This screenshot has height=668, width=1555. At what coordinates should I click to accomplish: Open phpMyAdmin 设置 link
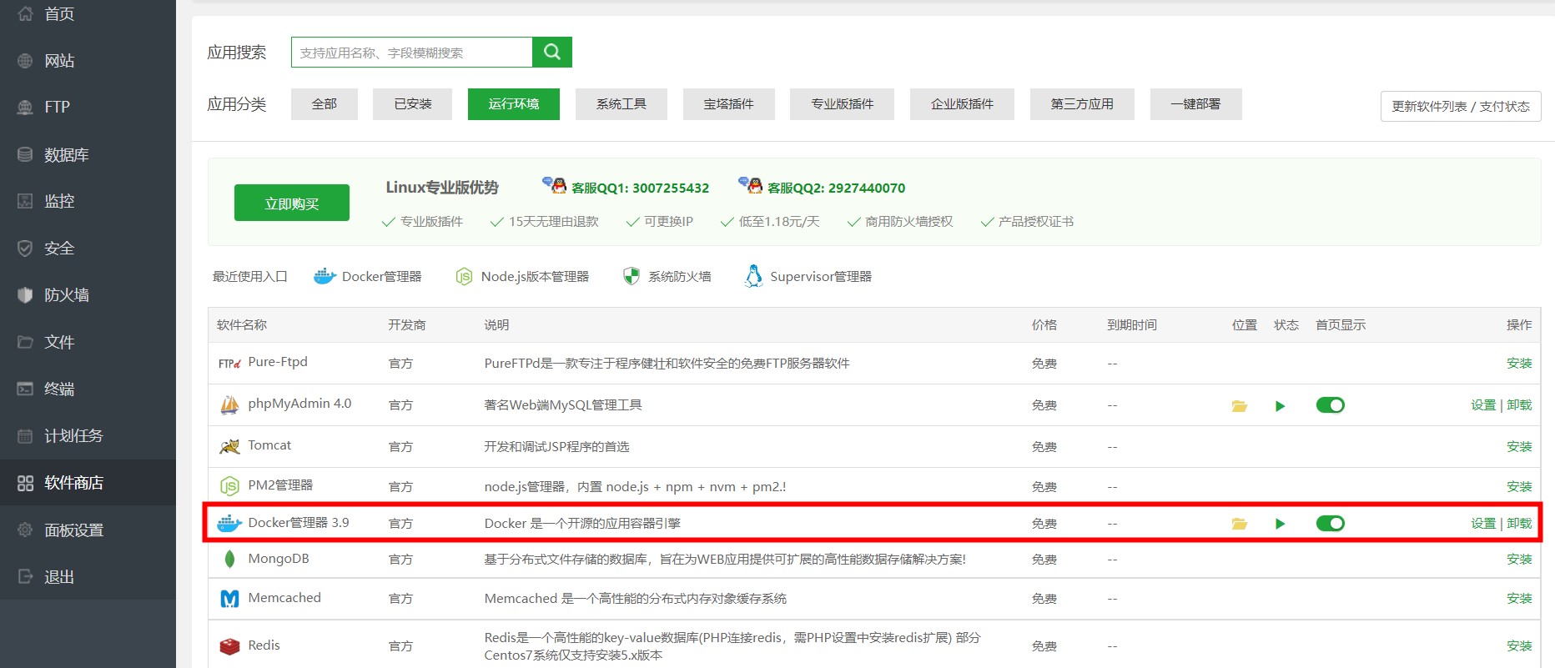pyautogui.click(x=1483, y=405)
